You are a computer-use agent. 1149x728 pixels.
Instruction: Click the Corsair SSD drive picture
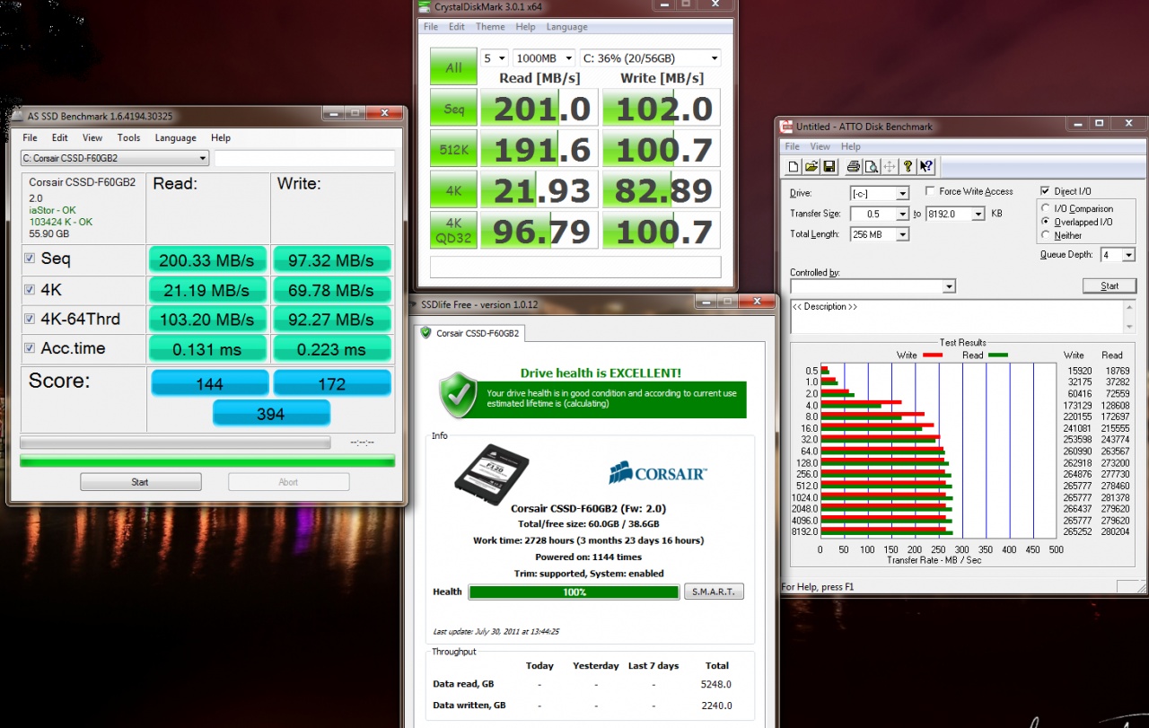(x=491, y=475)
